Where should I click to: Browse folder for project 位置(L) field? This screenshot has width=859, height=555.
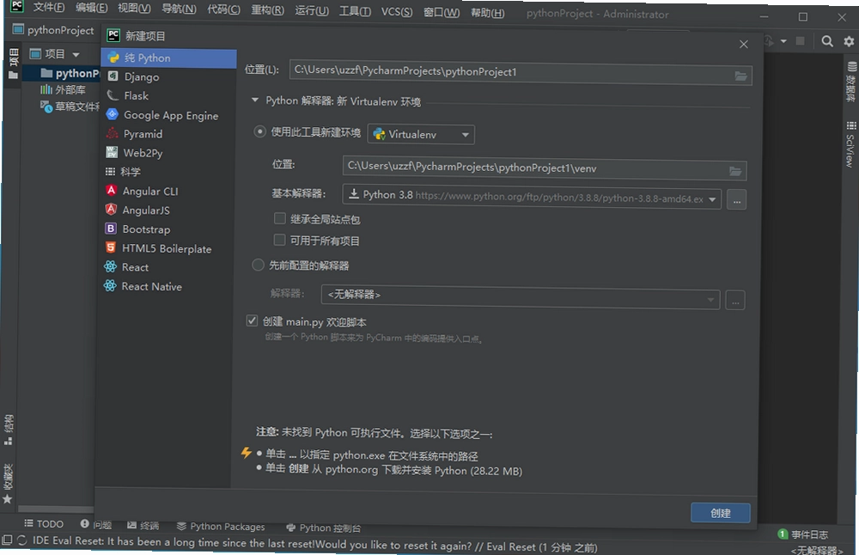coord(740,76)
